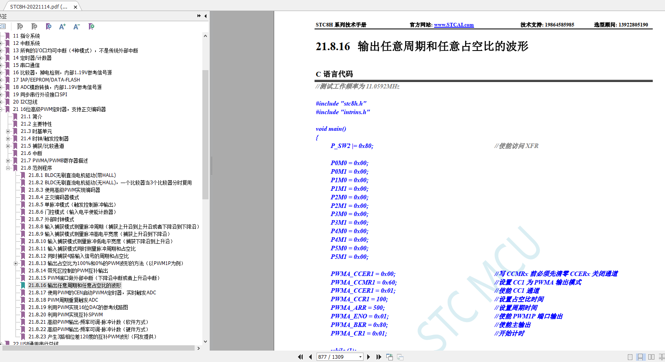Open bookmark 20 I2C总线
This screenshot has width=665, height=362.
pos(25,102)
